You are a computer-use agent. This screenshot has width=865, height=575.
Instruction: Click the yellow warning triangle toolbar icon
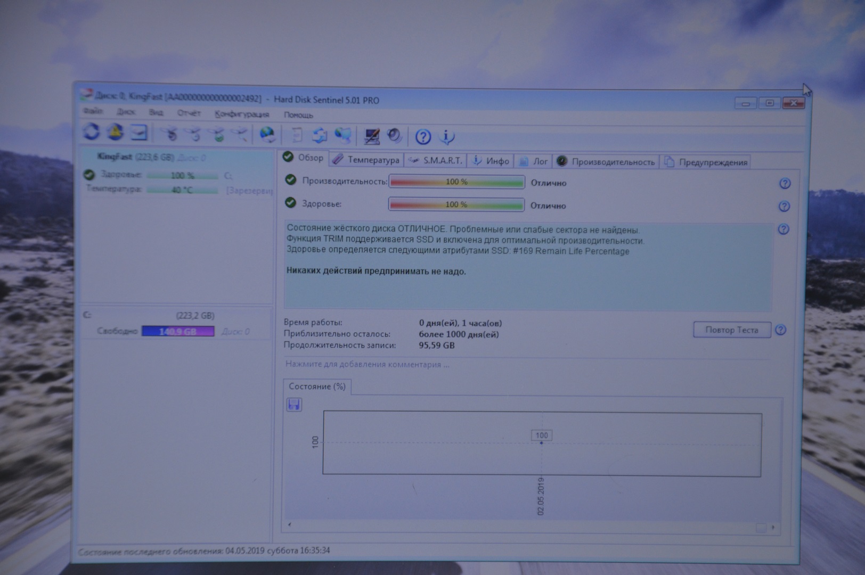click(115, 132)
